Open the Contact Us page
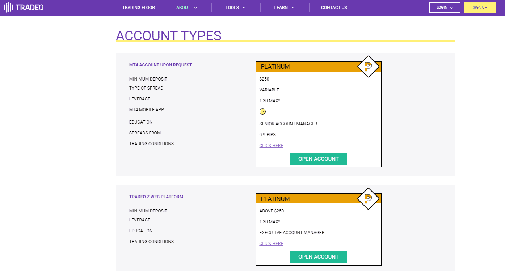 click(334, 8)
